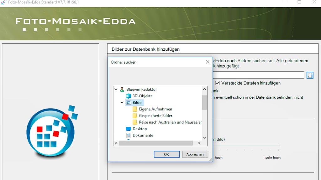Click the tree scroll right arrow
Image resolution: width=321 pixels, height=180 pixels.
coord(199,143)
